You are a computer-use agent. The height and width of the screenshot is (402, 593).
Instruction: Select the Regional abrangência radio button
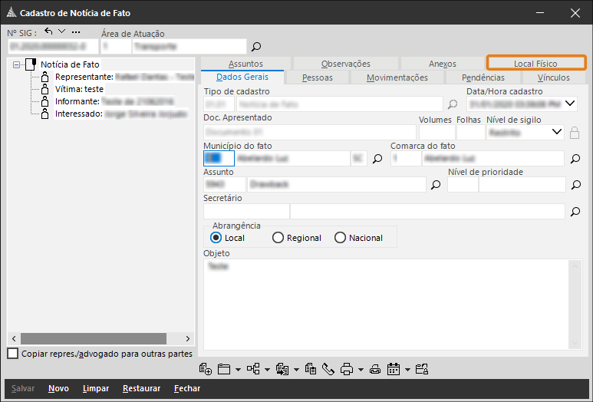tap(278, 238)
